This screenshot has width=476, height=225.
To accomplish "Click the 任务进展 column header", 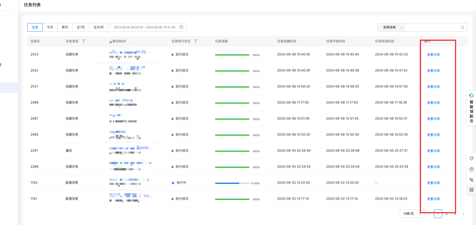I will point(221,41).
